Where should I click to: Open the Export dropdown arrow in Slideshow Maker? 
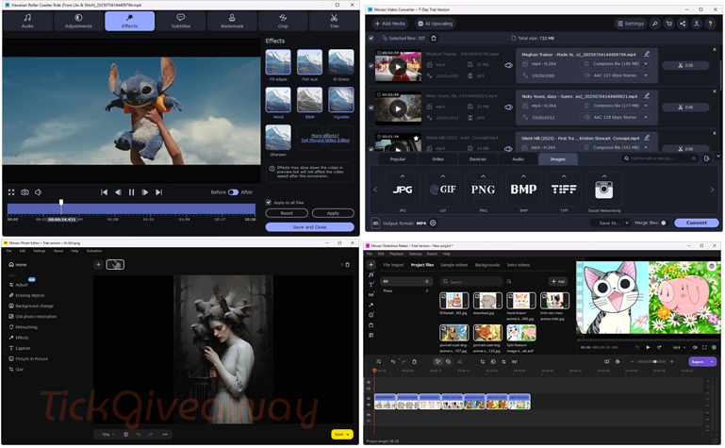712,361
